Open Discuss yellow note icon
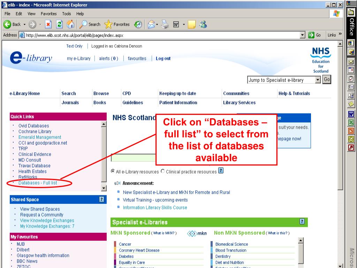 click(x=192, y=24)
